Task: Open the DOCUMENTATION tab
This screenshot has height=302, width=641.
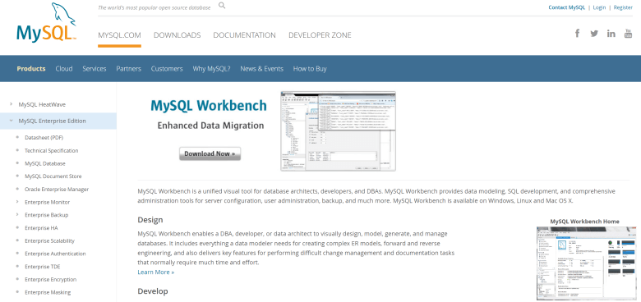Action: click(x=244, y=35)
